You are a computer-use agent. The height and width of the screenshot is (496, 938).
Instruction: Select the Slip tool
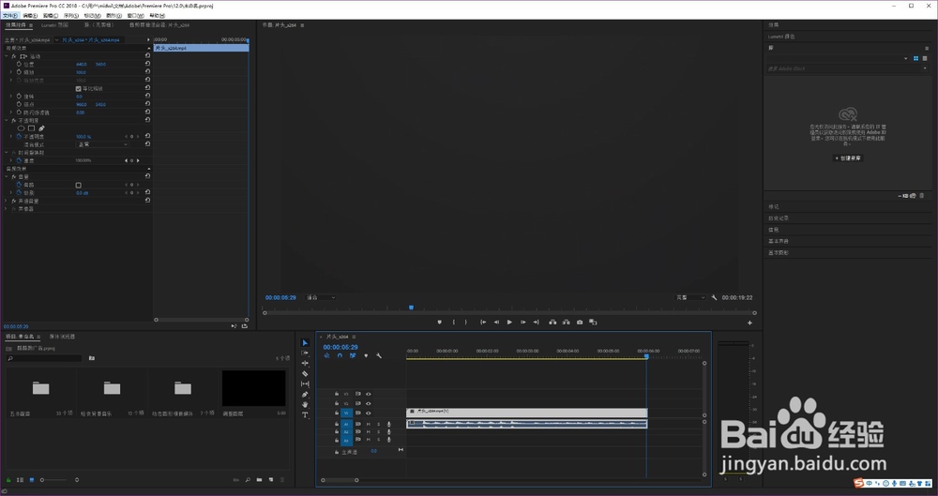coord(305,383)
